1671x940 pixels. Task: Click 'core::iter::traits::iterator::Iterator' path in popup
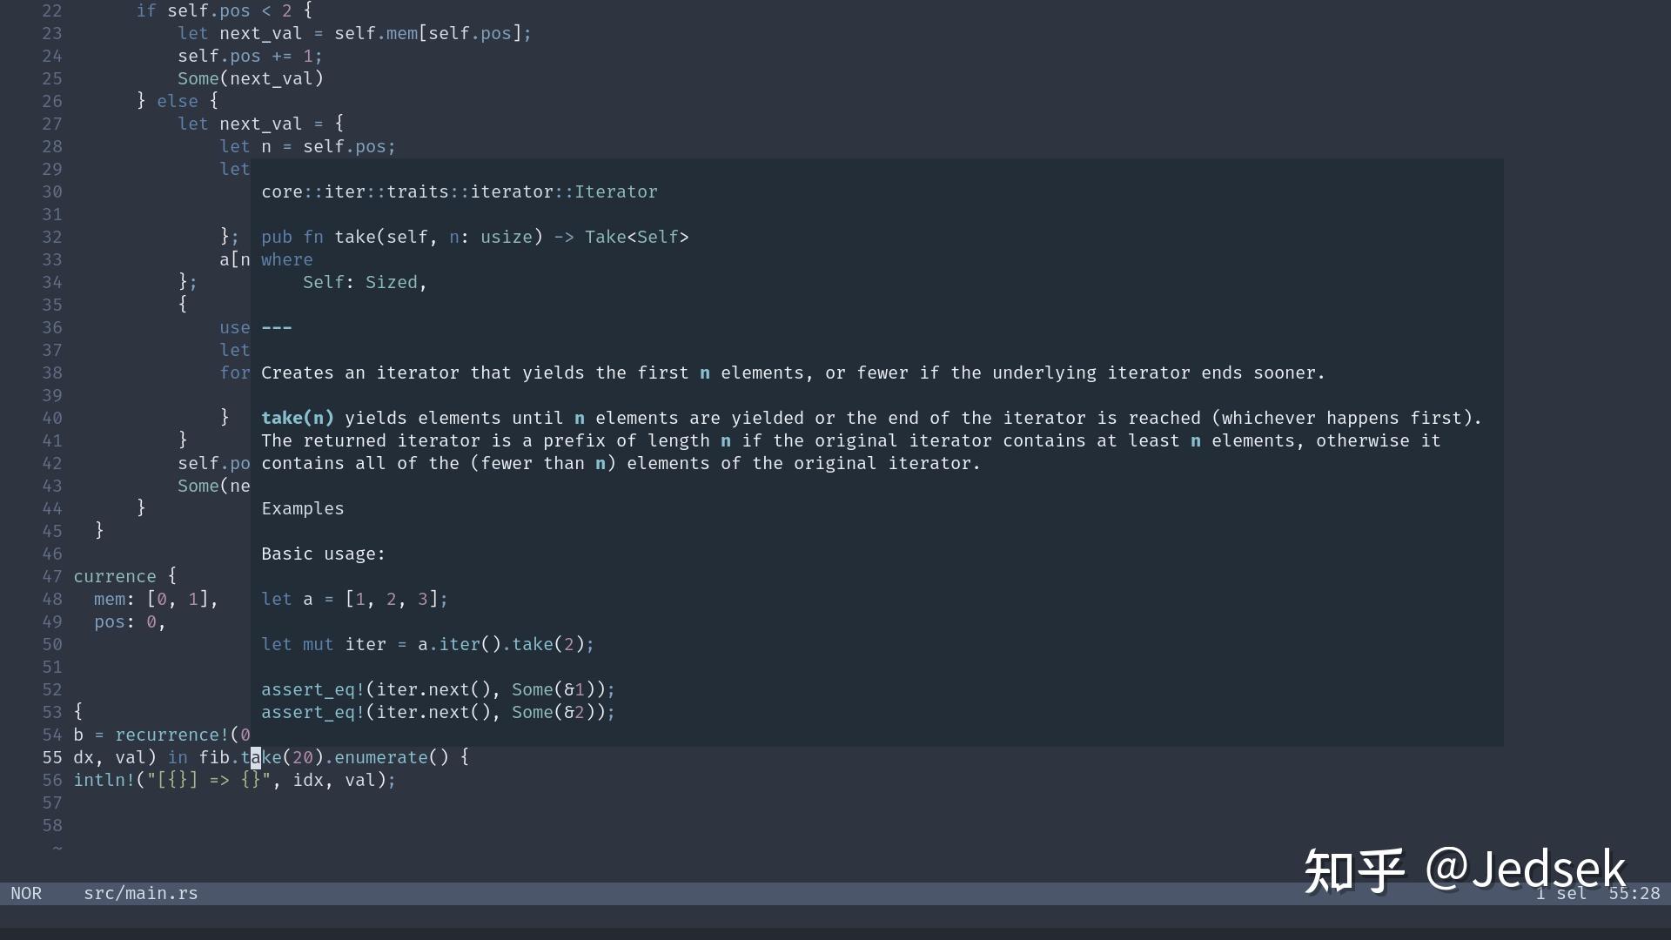[x=460, y=191]
